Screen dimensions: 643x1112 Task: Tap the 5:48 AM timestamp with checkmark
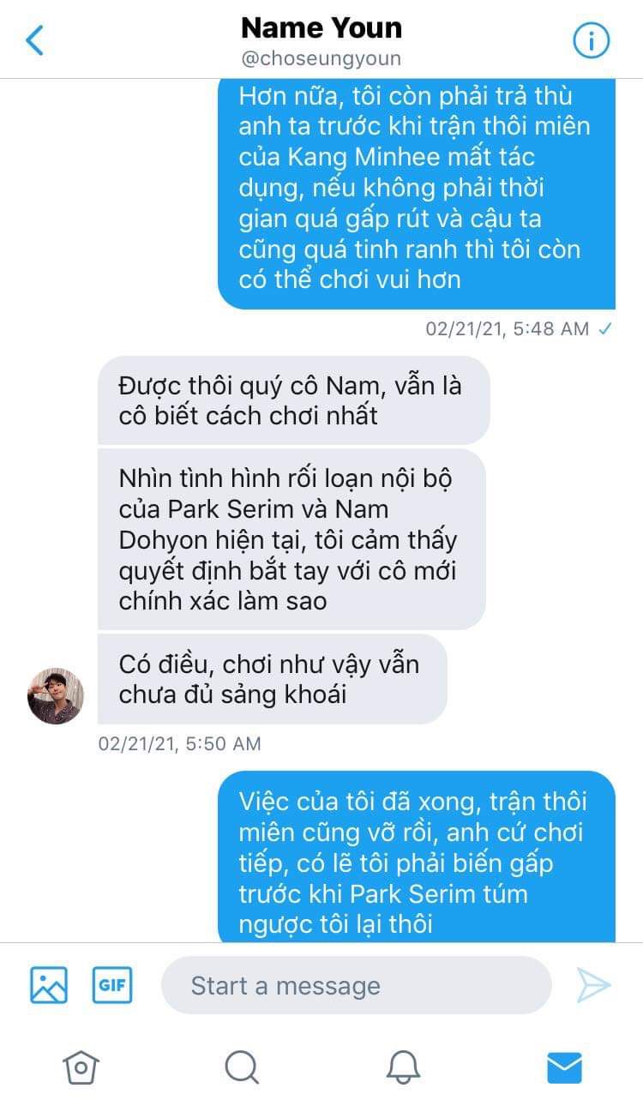pos(519,328)
